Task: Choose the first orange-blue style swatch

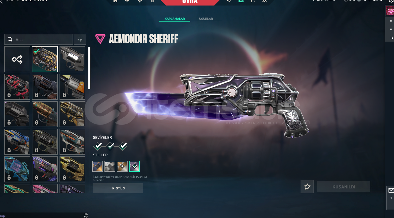Action: coord(97,166)
